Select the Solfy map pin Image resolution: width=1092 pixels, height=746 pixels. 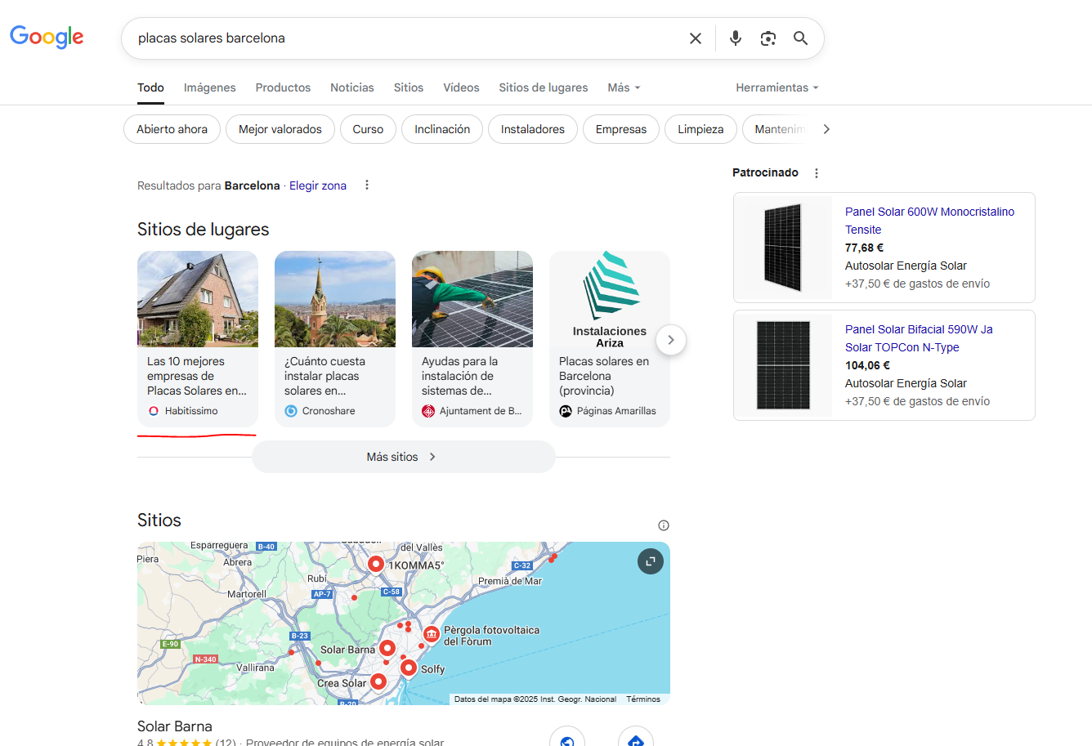click(x=409, y=668)
